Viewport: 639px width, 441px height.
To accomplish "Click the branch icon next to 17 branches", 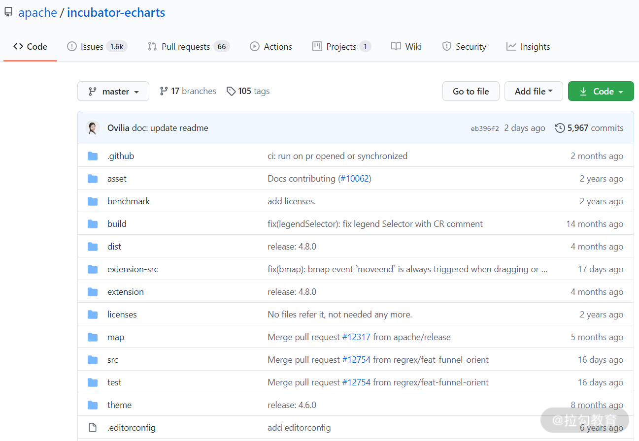I will tap(164, 91).
